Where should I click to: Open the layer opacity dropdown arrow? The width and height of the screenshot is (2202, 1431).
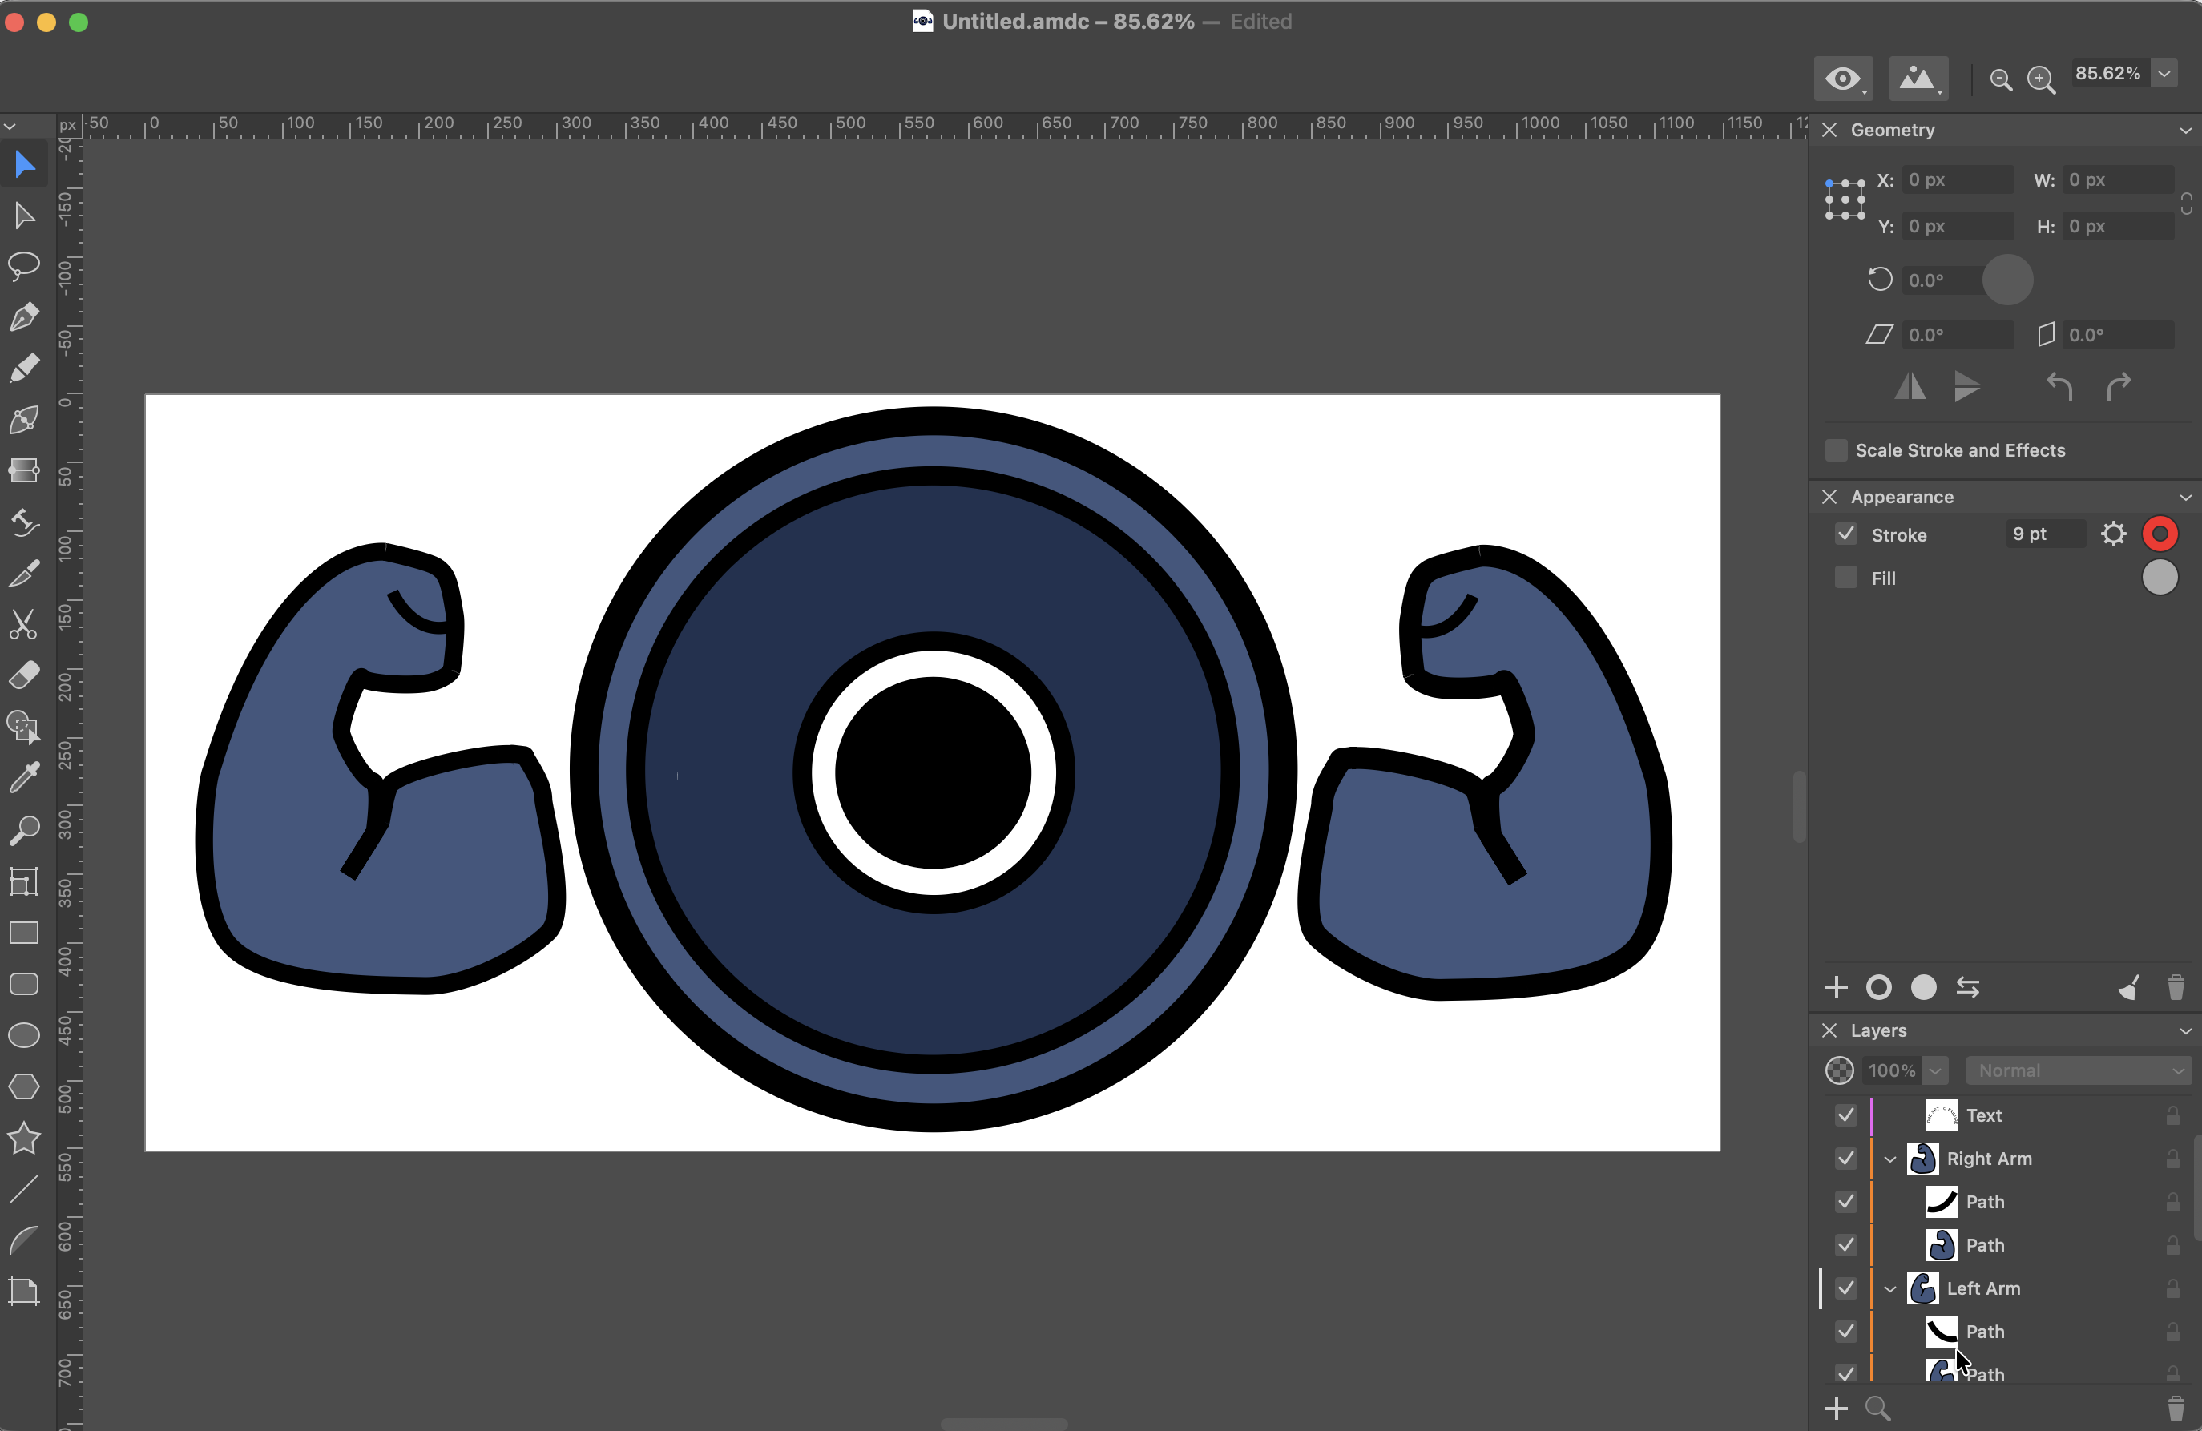click(x=1934, y=1070)
